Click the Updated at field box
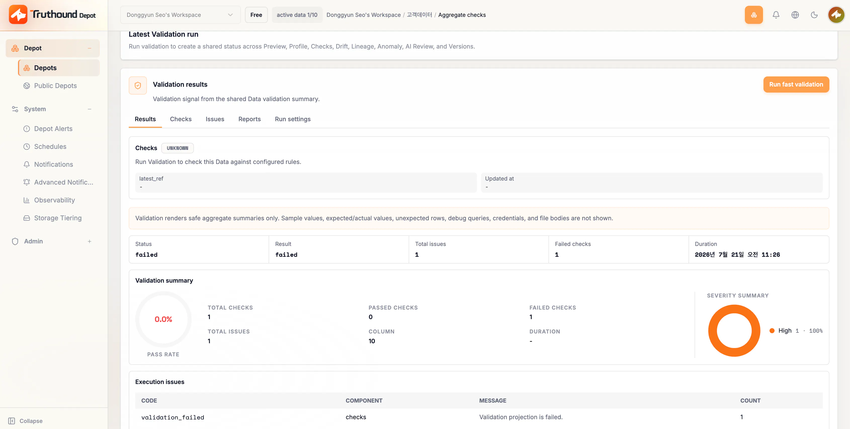850x429 pixels. click(x=652, y=183)
